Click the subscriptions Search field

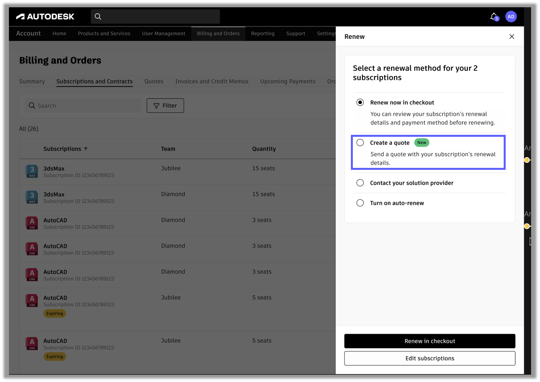pyautogui.click(x=83, y=105)
